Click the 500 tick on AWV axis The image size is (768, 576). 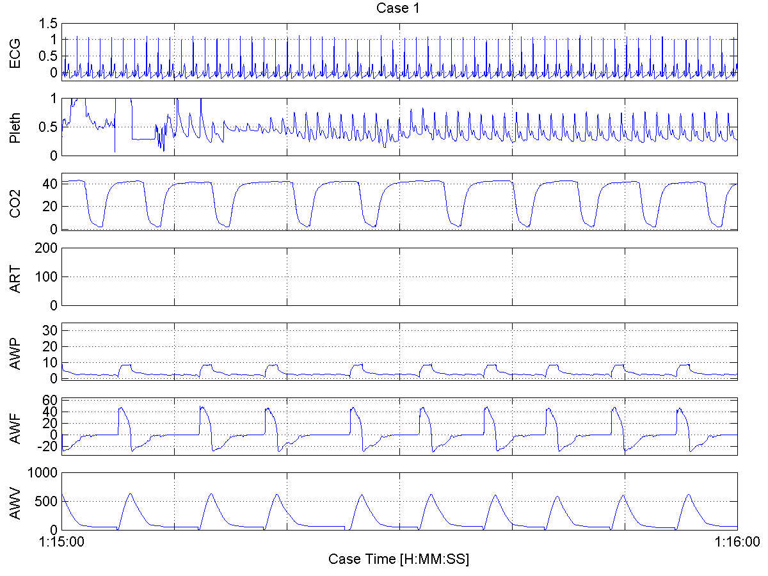(x=47, y=501)
